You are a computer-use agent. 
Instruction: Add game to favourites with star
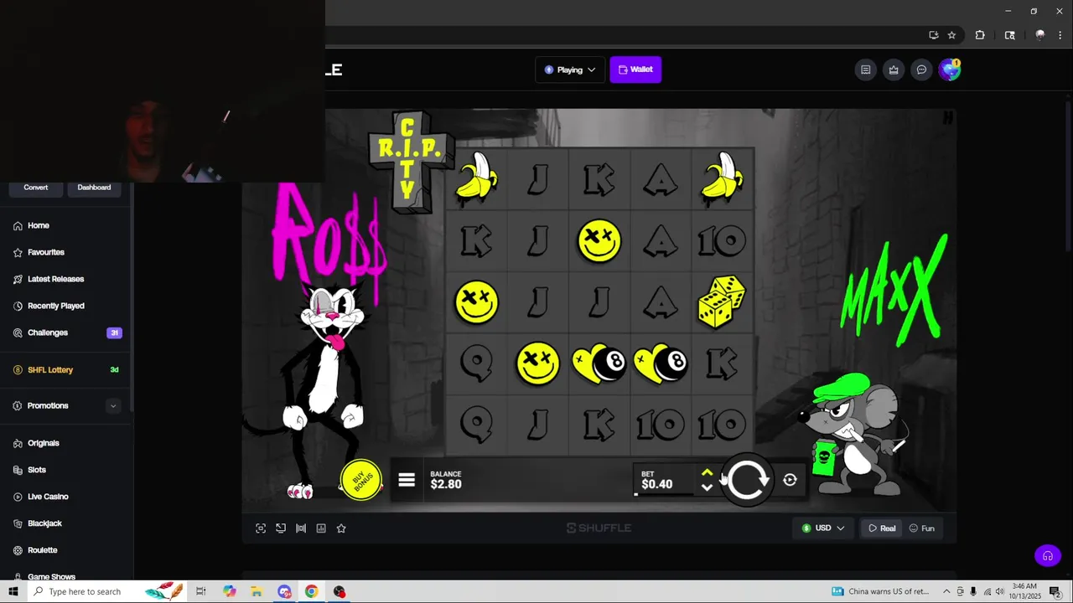click(341, 528)
